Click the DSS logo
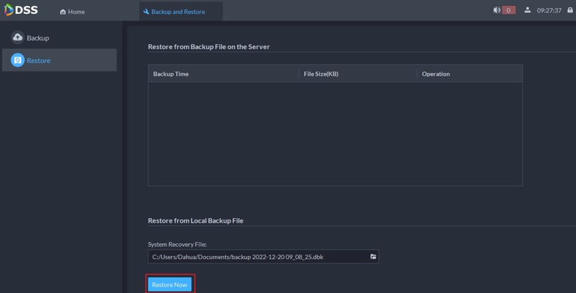Screen dimensions: 576x293 click(x=21, y=11)
